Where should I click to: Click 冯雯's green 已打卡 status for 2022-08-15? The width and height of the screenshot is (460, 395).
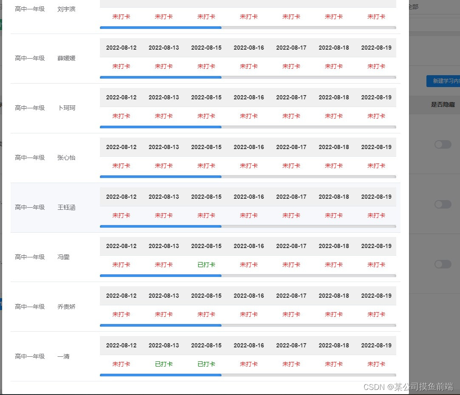pyautogui.click(x=206, y=265)
